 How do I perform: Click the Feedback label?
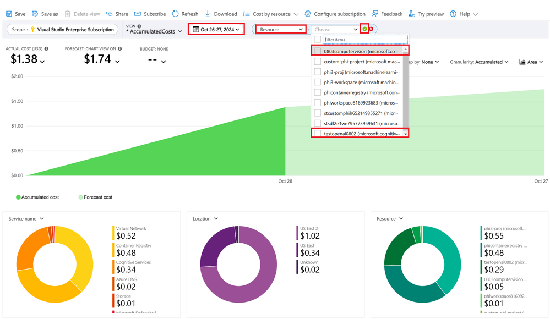(392, 14)
